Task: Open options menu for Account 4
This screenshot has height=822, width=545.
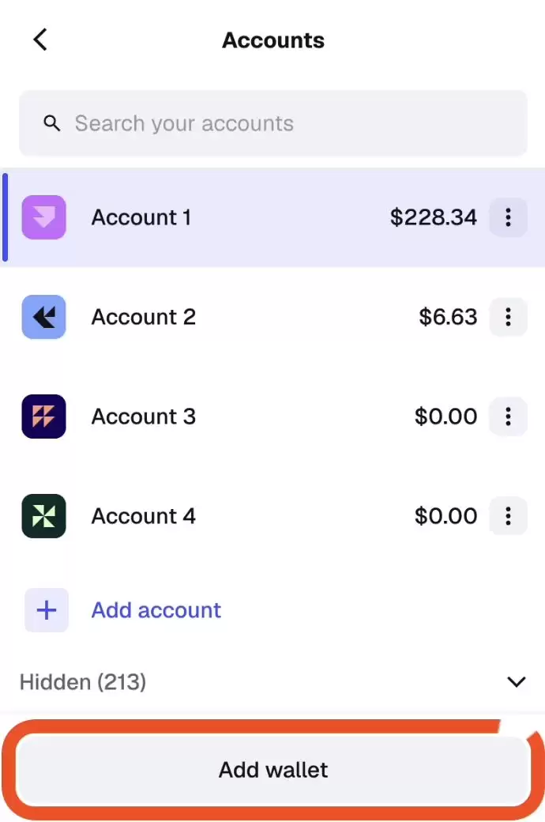Action: pos(508,516)
